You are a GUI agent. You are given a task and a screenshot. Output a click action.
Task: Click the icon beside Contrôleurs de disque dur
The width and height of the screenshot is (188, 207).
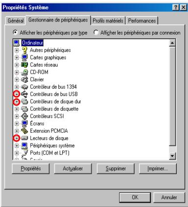(x=24, y=101)
